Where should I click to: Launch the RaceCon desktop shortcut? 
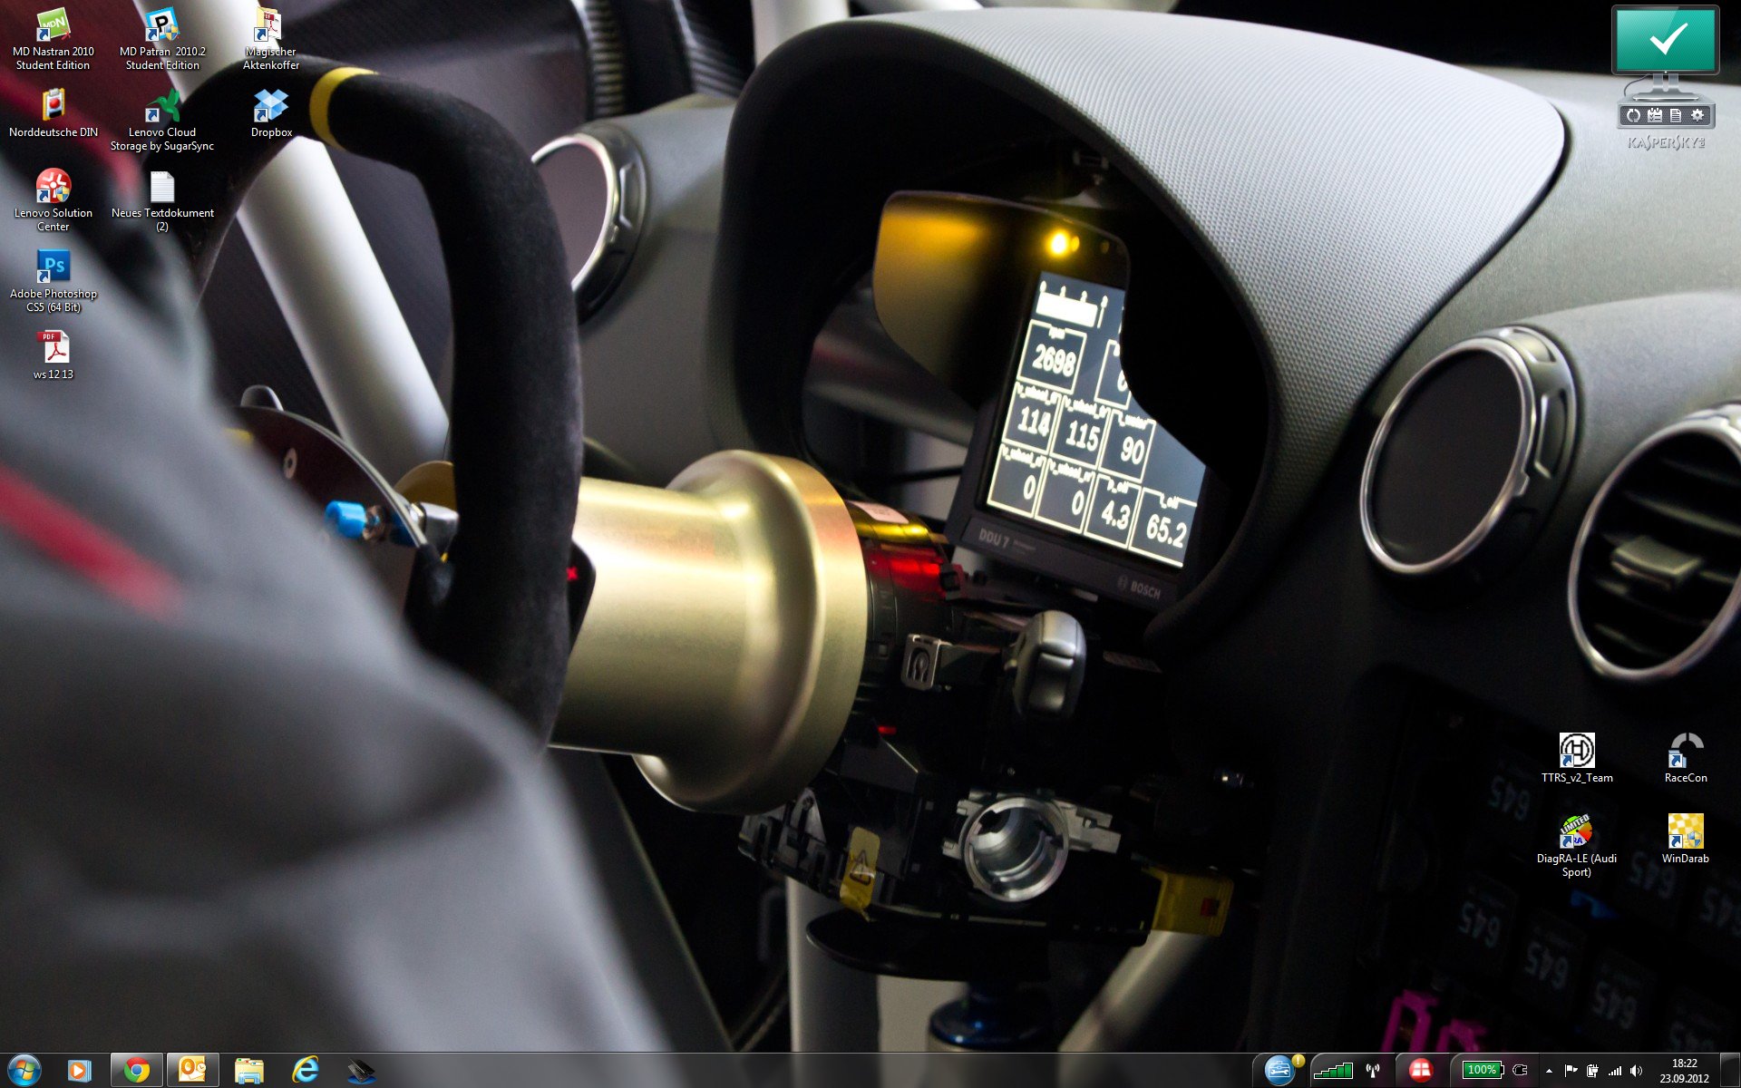[x=1686, y=759]
